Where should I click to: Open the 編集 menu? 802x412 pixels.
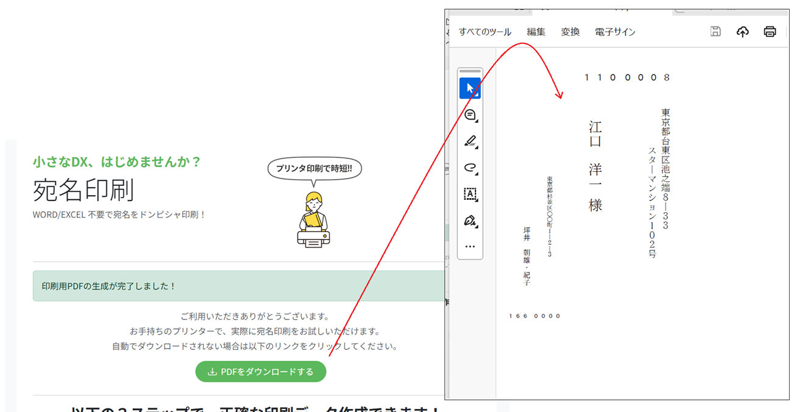coord(536,32)
